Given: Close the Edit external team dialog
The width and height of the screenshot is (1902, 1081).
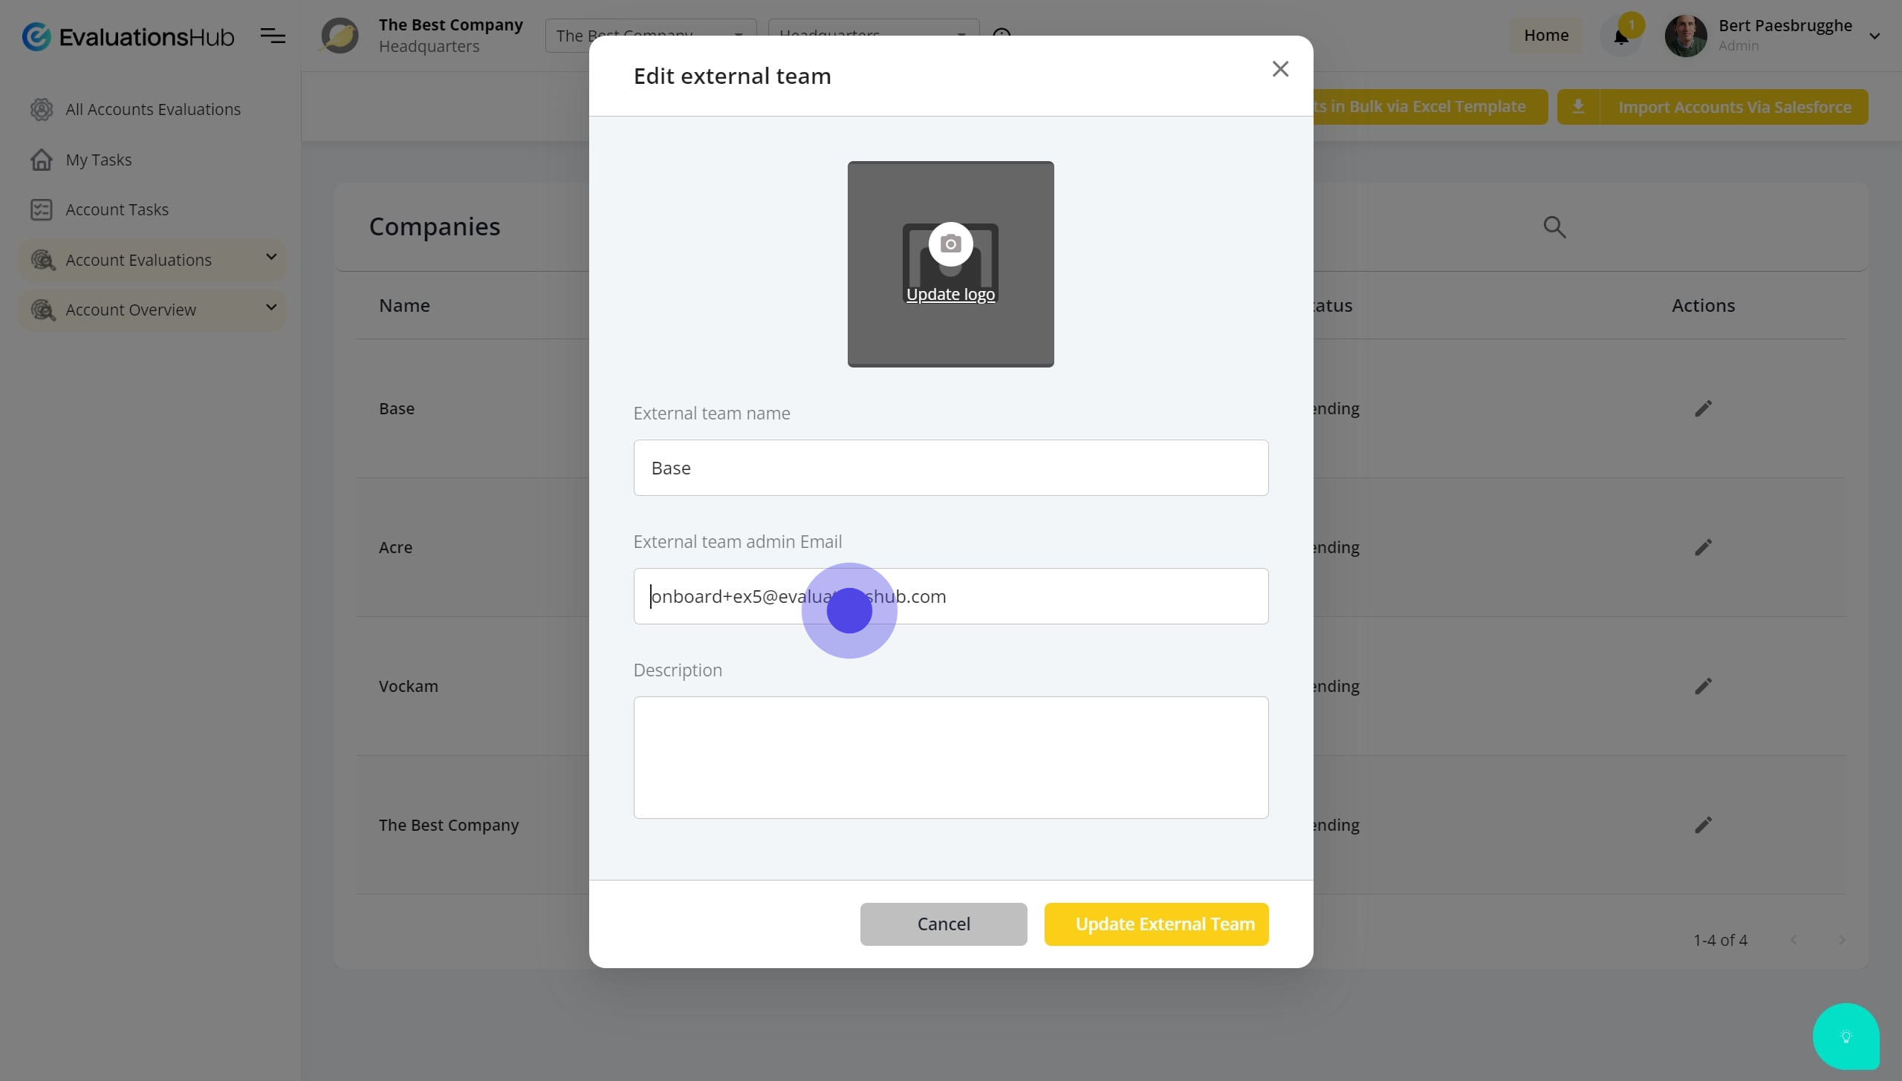Looking at the screenshot, I should click(1279, 69).
